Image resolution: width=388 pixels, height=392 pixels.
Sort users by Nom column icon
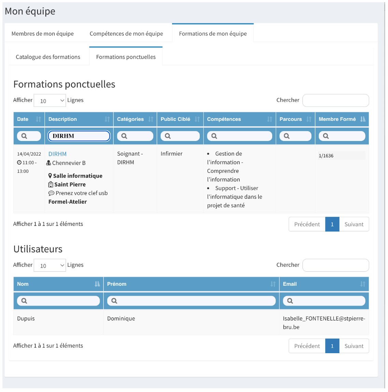[x=97, y=284]
